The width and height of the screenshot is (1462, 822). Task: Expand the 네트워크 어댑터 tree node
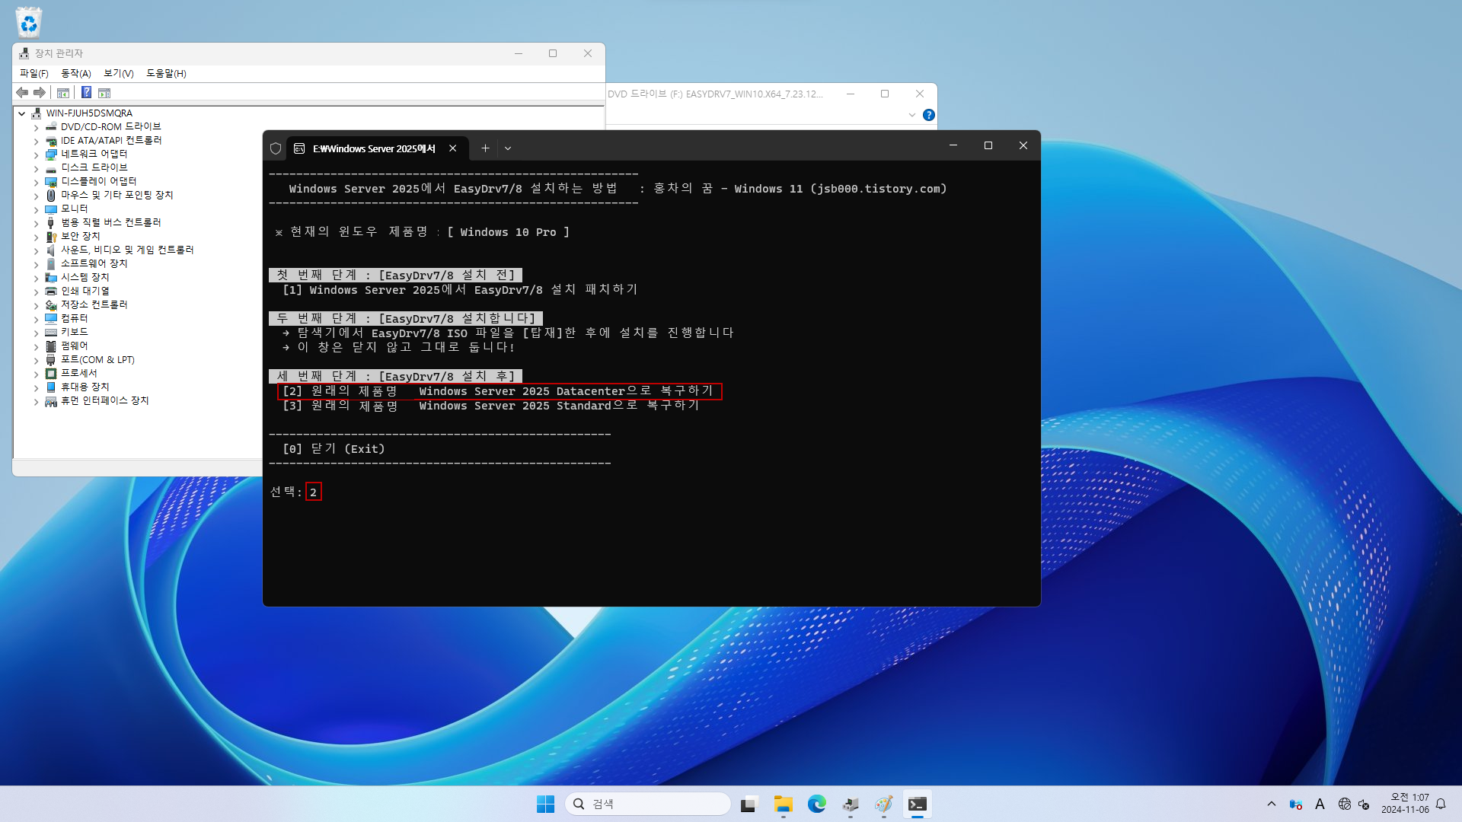(x=36, y=155)
